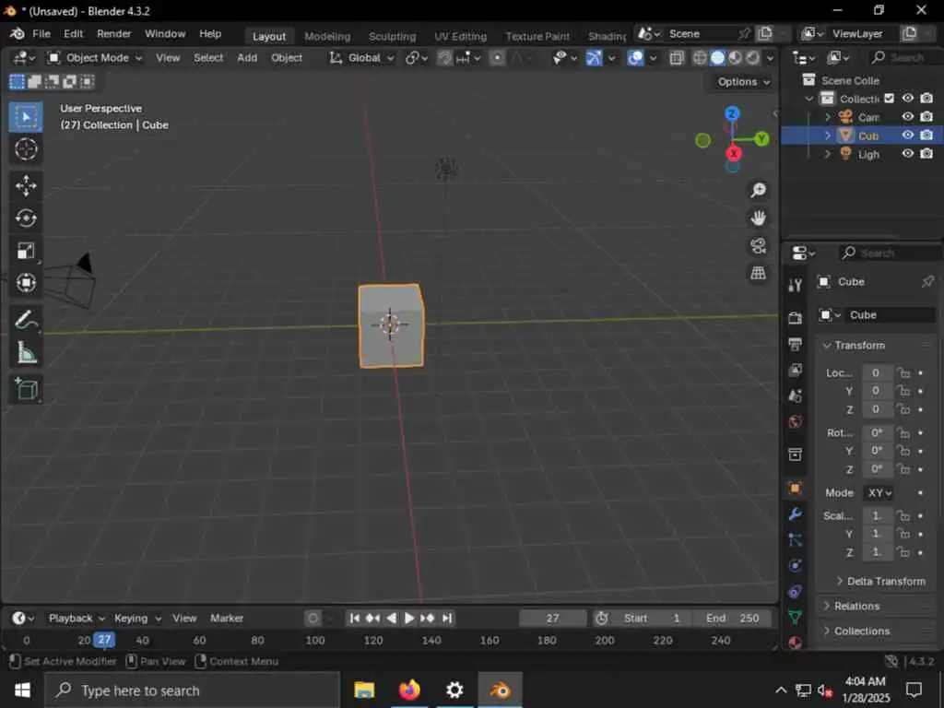Toggle Collection exclude checkbox
The image size is (944, 708).
[890, 98]
